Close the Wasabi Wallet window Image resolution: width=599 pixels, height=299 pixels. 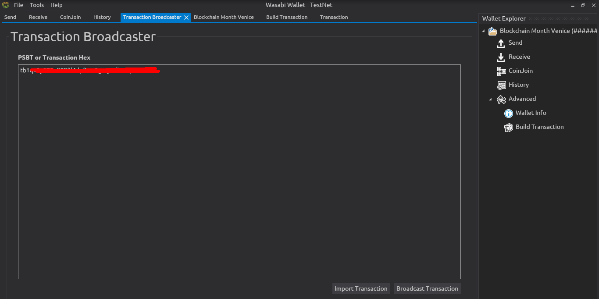(x=593, y=5)
